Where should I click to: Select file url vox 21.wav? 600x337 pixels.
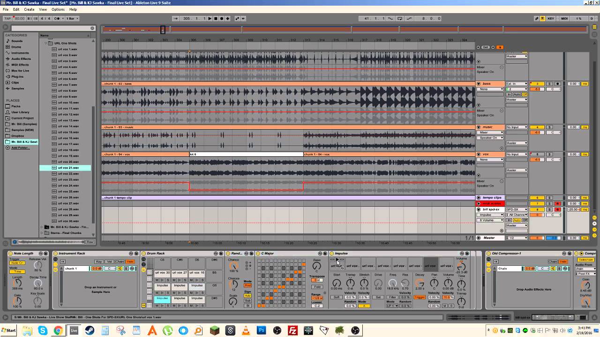[x=68, y=168]
